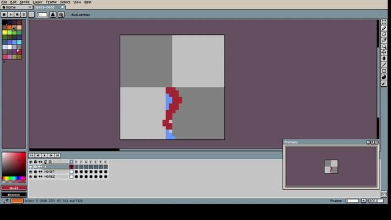Hide the нога1 layer

(31, 172)
